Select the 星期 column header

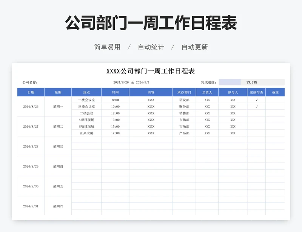point(58,92)
